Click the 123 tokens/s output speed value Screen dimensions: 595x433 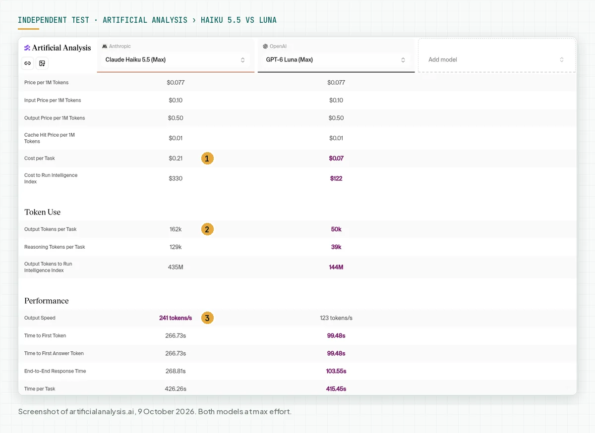click(336, 318)
